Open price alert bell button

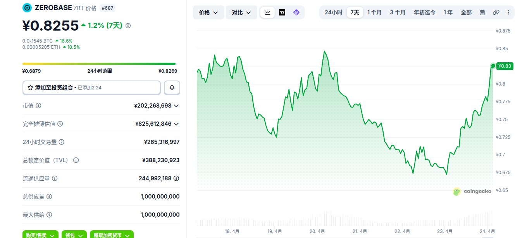[x=172, y=88]
